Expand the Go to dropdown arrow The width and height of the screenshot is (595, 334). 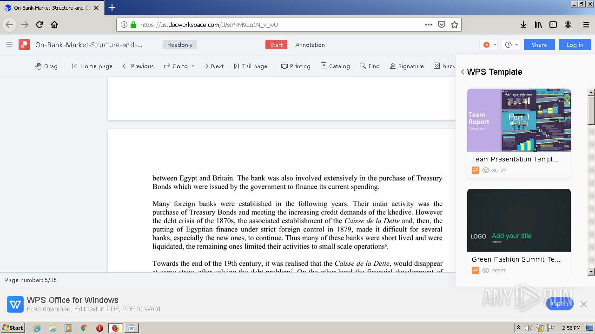[x=193, y=66]
